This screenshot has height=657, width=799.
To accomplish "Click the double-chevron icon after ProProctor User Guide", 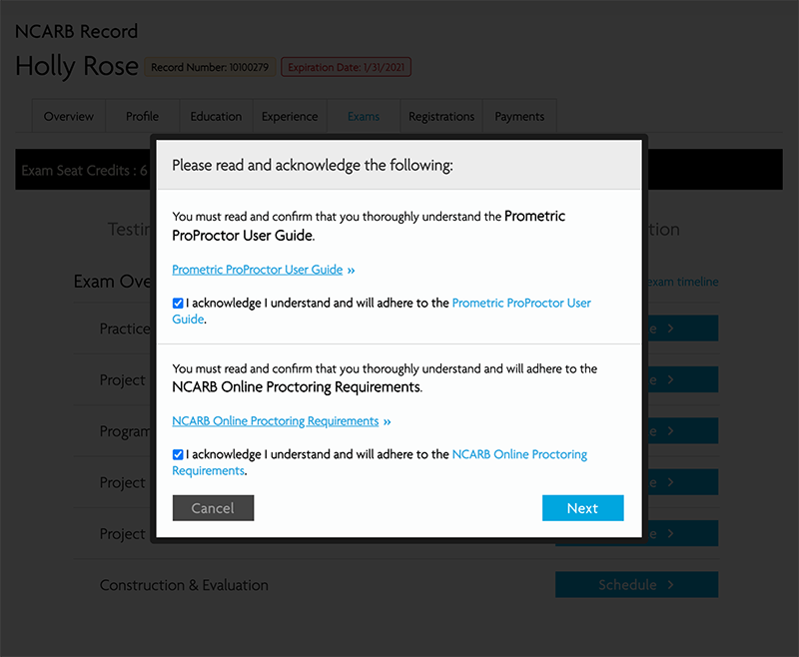I will click(x=352, y=271).
